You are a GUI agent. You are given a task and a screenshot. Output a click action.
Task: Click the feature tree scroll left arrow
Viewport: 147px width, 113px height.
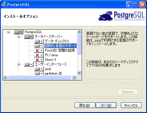pyautogui.click(x=5, y=78)
